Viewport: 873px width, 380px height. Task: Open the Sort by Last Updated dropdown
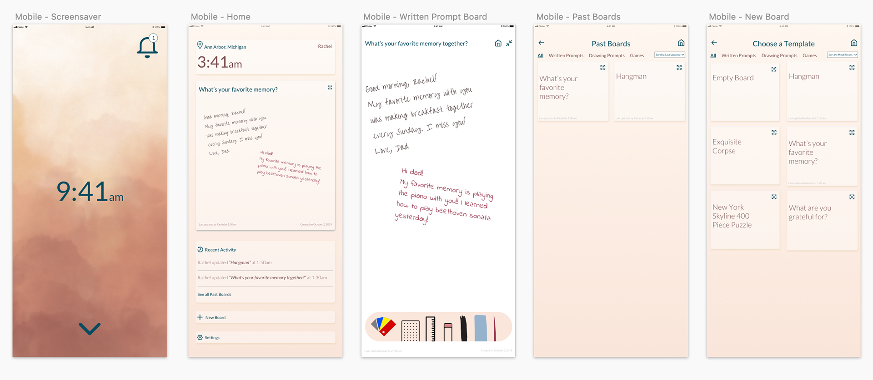point(670,54)
